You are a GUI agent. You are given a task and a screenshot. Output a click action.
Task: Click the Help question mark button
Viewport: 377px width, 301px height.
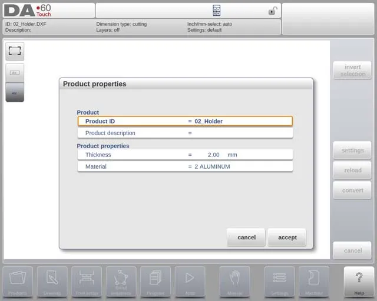point(359,281)
